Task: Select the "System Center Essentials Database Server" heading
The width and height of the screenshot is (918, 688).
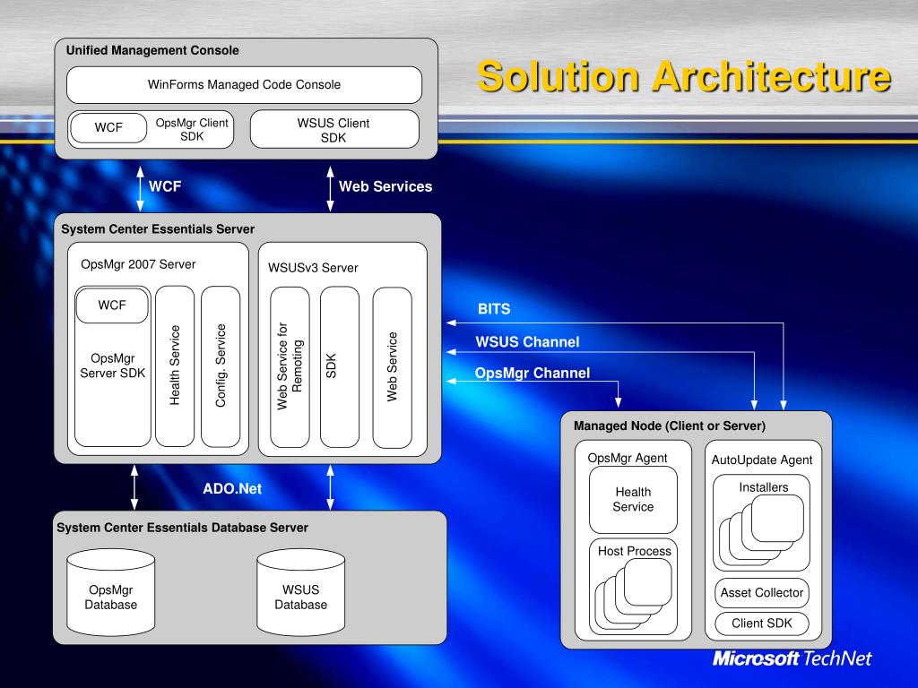Action: tap(182, 528)
